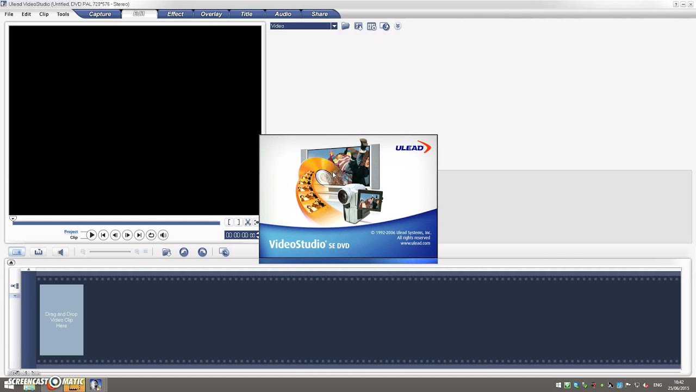The height and width of the screenshot is (392, 696).
Task: Switch to Storyboard view
Action: click(17, 252)
